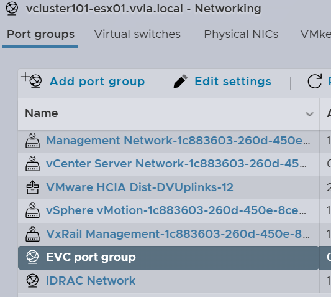Switch to the Port groups tab

tap(40, 34)
